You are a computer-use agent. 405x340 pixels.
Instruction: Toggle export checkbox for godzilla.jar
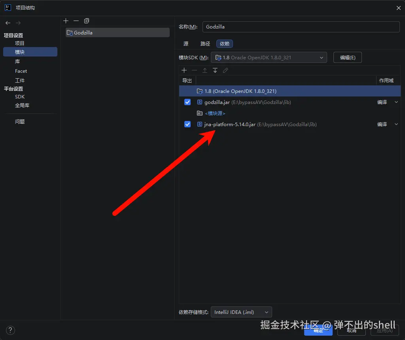(x=187, y=102)
